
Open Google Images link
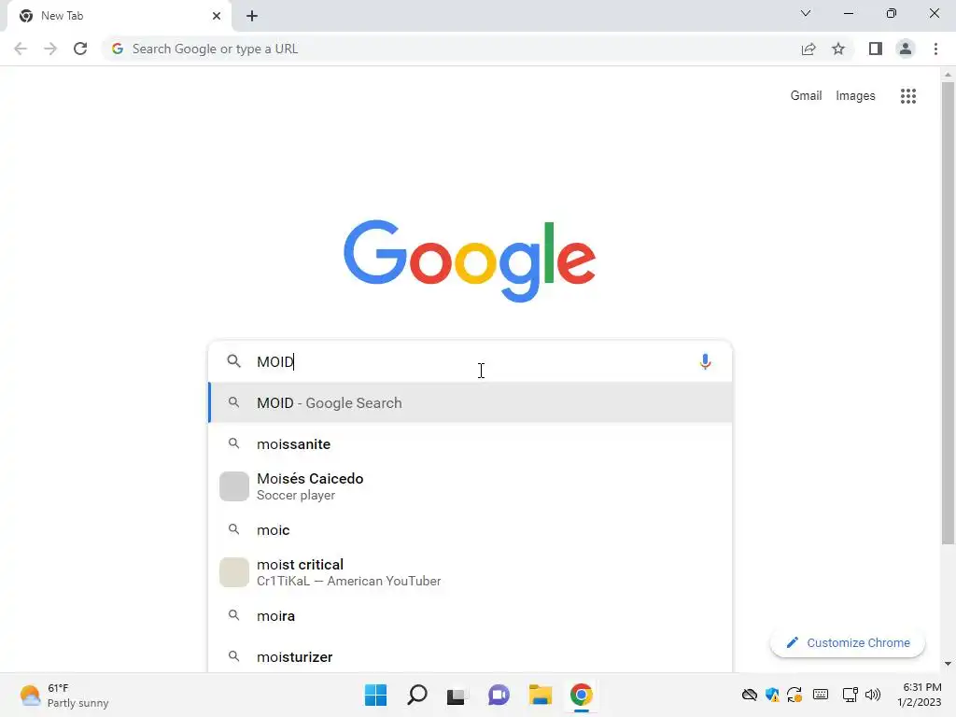pos(855,96)
